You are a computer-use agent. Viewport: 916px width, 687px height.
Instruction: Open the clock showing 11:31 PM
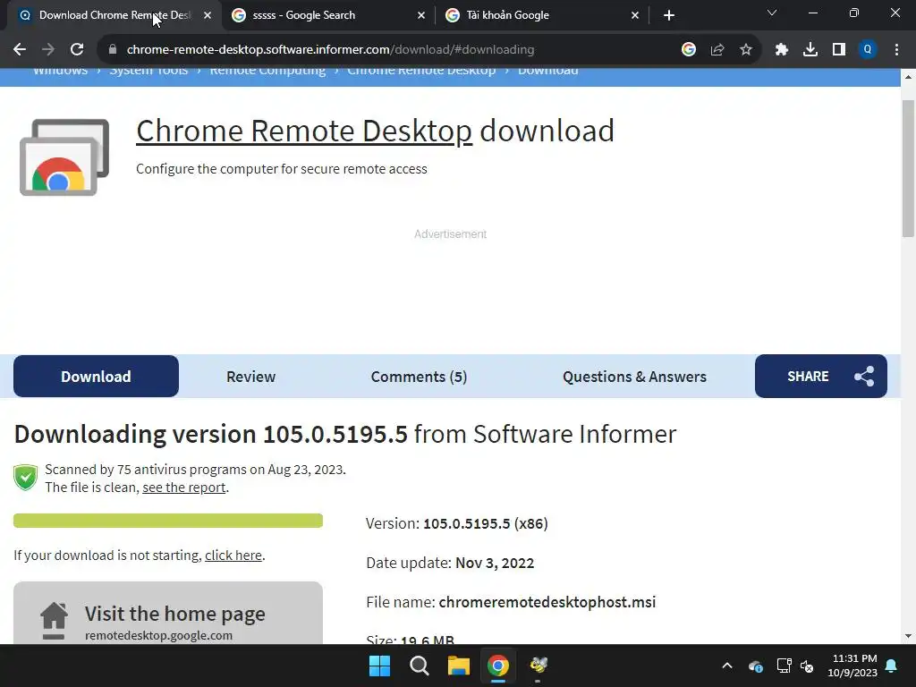(x=852, y=666)
